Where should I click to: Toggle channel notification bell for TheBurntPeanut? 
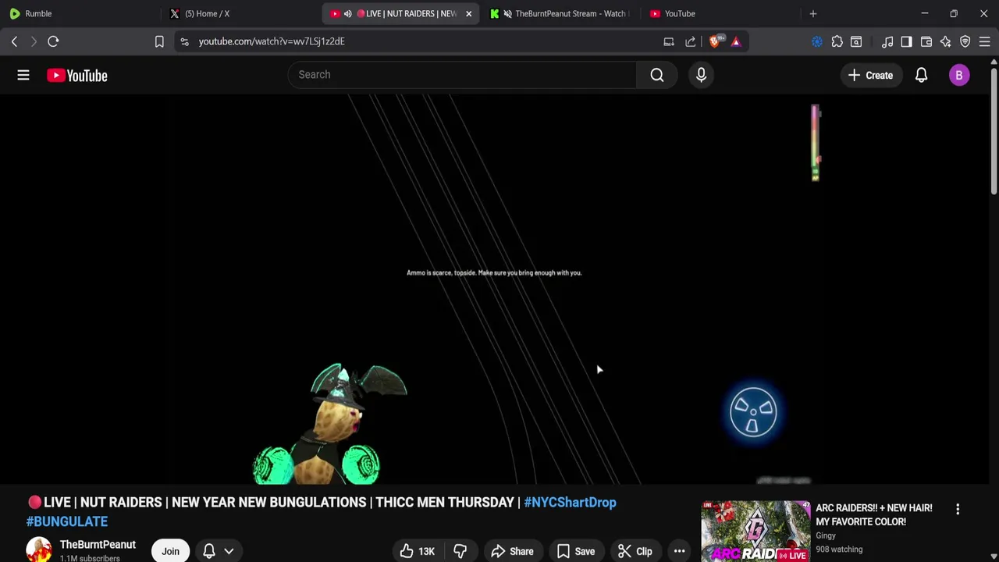(x=209, y=551)
